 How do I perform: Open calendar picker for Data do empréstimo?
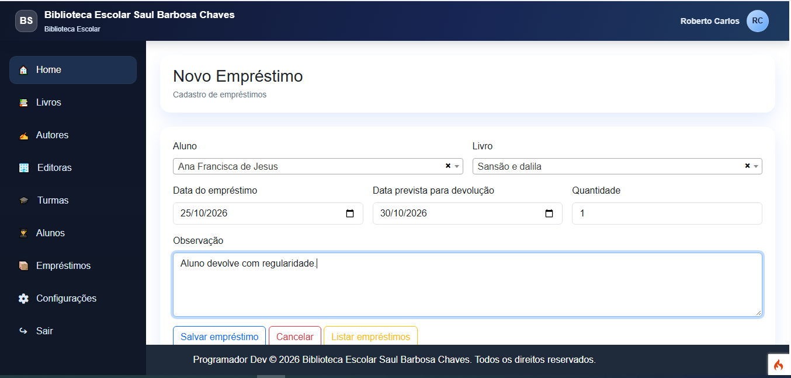pyautogui.click(x=350, y=213)
